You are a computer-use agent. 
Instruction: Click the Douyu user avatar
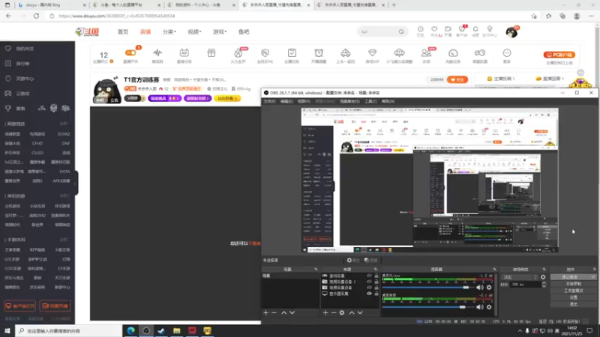pos(511,32)
